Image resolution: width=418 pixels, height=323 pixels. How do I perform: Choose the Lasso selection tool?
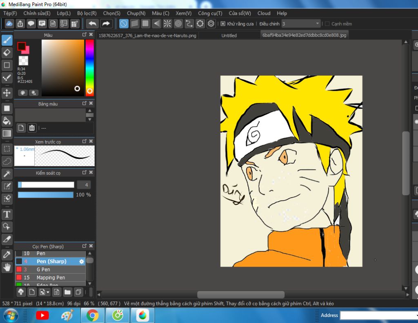7,161
